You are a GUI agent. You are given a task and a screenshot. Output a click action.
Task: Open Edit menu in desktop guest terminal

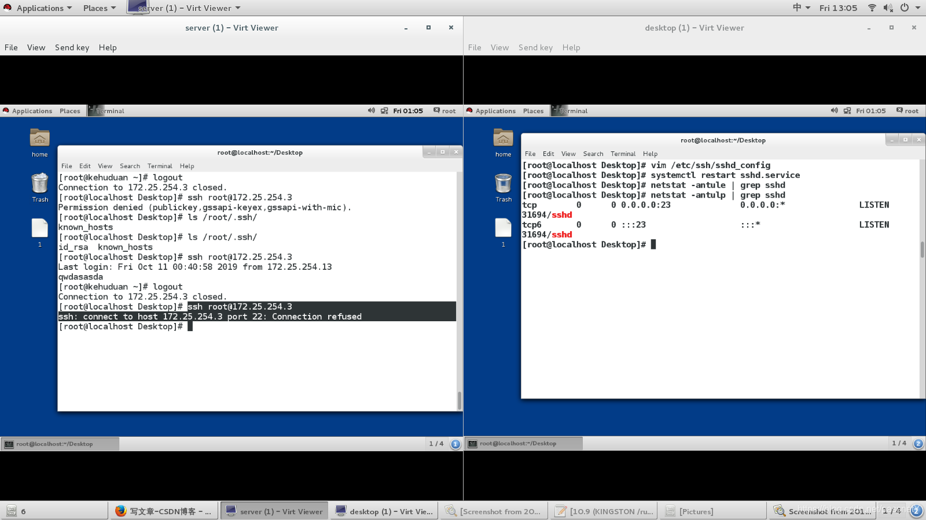[549, 154]
